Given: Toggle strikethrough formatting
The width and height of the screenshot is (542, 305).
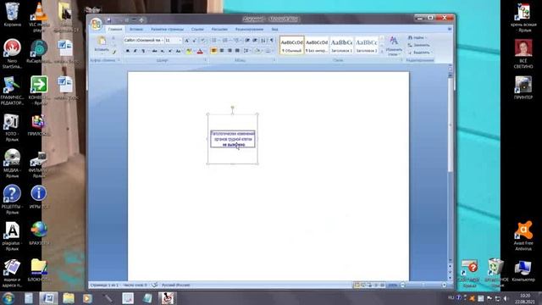Looking at the screenshot, I should pyautogui.click(x=154, y=51).
